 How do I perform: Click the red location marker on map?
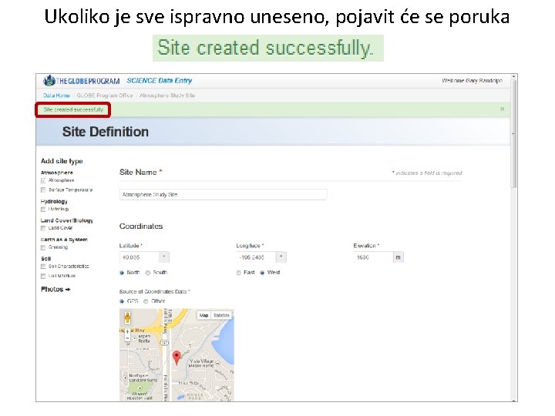click(x=177, y=358)
